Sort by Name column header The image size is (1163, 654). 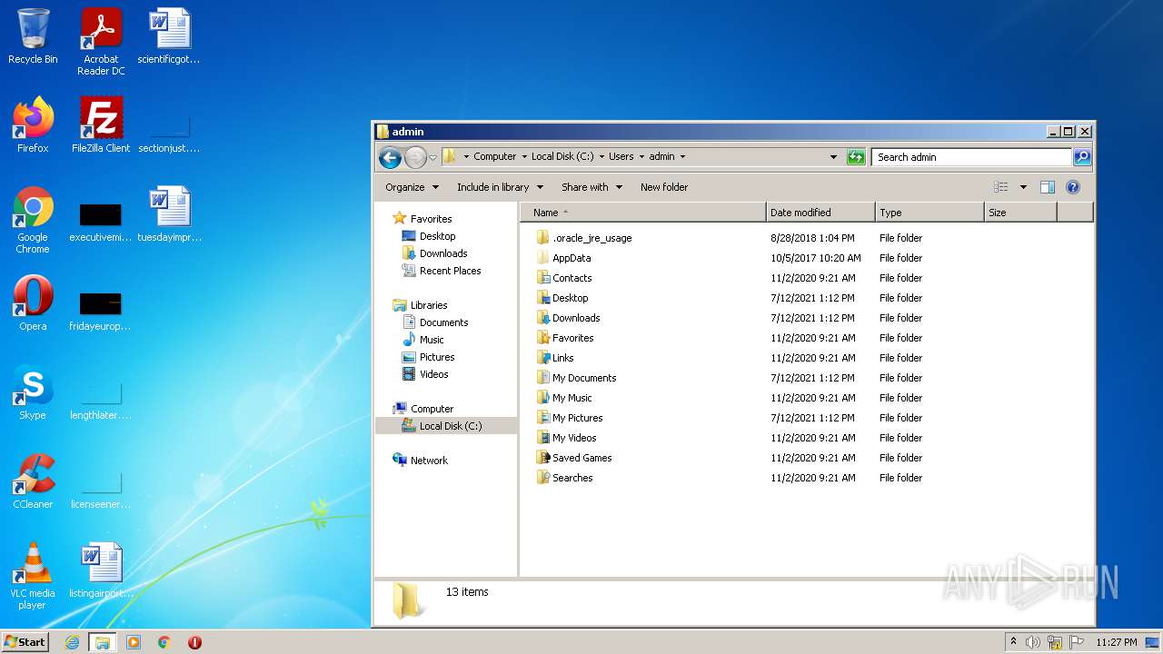643,213
